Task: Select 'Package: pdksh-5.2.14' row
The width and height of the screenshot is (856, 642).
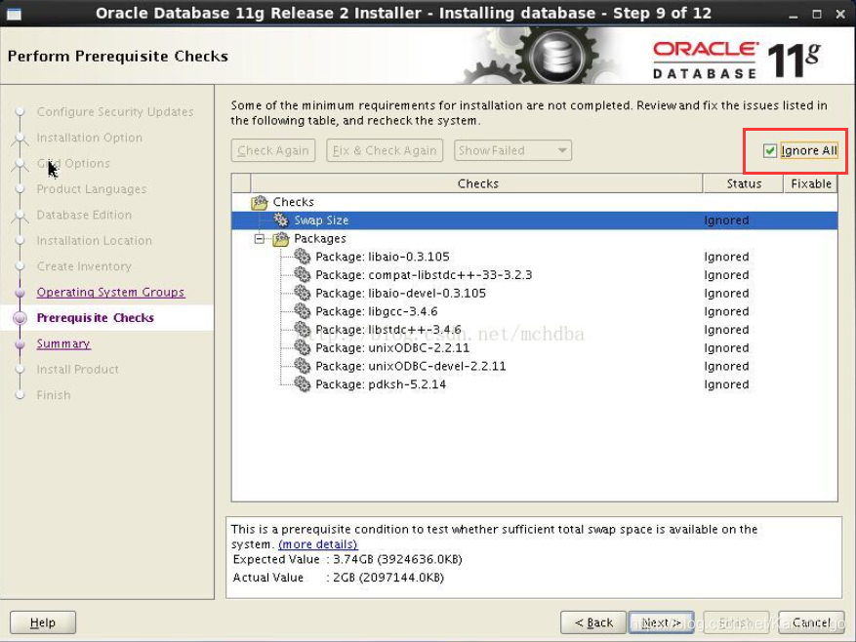Action: coord(535,383)
